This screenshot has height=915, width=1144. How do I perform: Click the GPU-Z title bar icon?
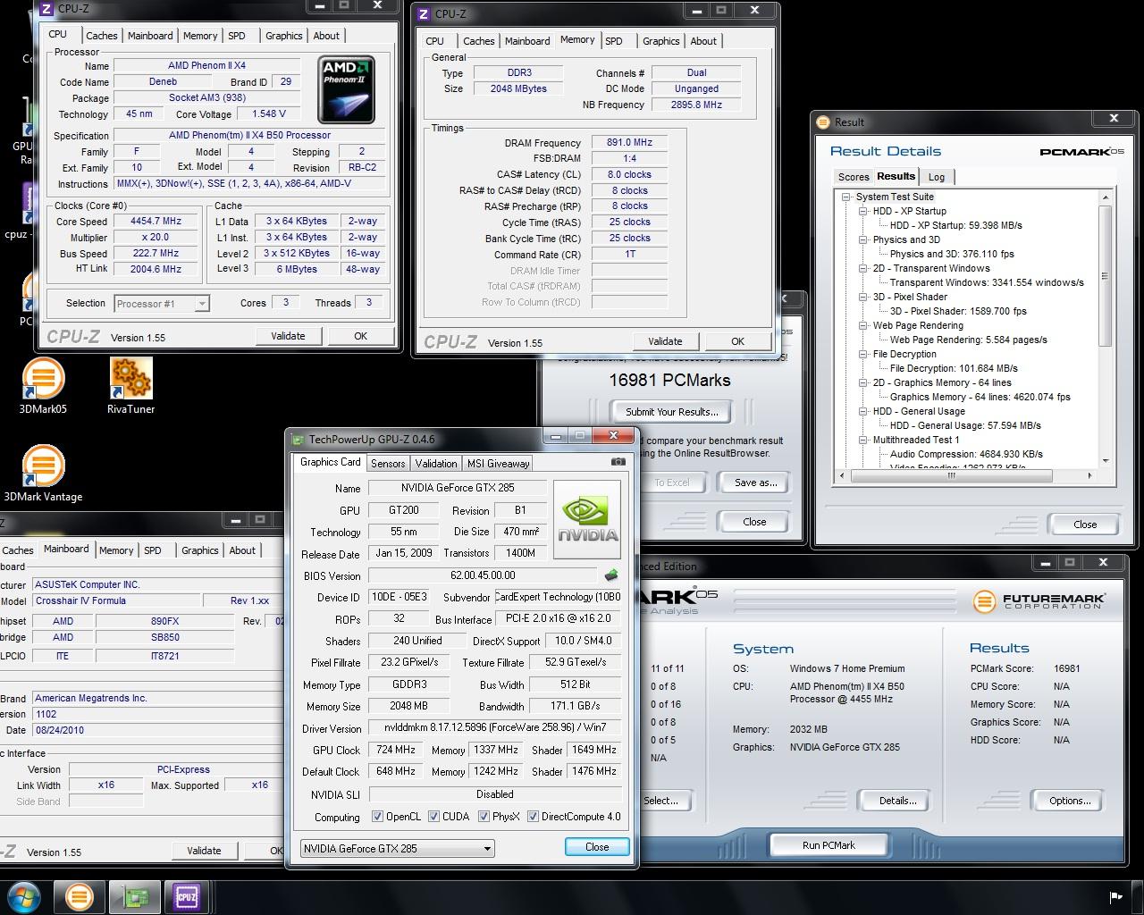pos(299,439)
